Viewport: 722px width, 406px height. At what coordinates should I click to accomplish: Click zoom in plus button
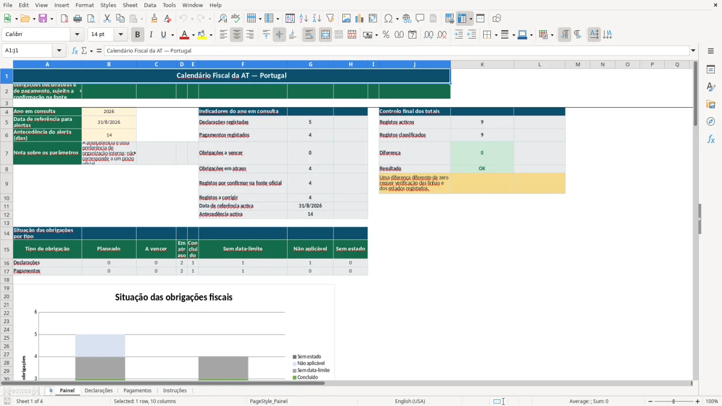tap(698, 401)
